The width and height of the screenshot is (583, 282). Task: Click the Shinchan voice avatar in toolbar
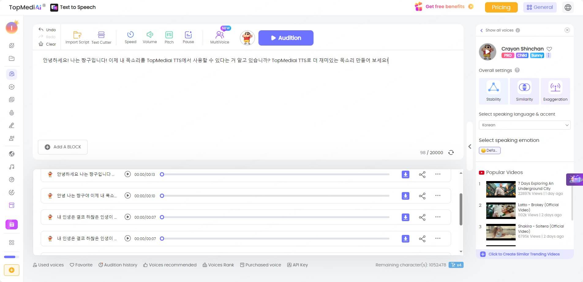coord(247,38)
